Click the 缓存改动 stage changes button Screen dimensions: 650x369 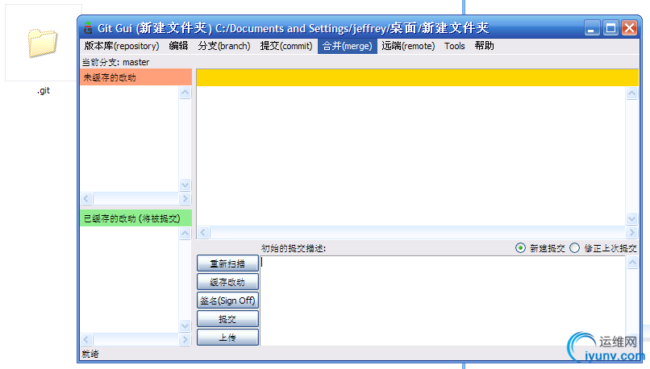click(227, 282)
